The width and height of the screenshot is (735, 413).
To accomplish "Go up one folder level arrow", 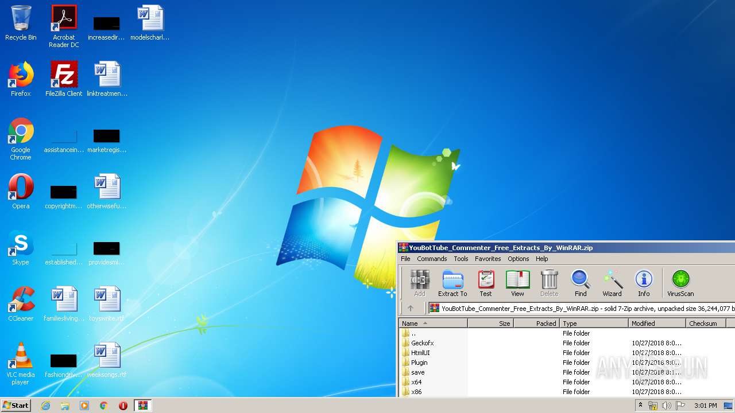I will coord(410,308).
